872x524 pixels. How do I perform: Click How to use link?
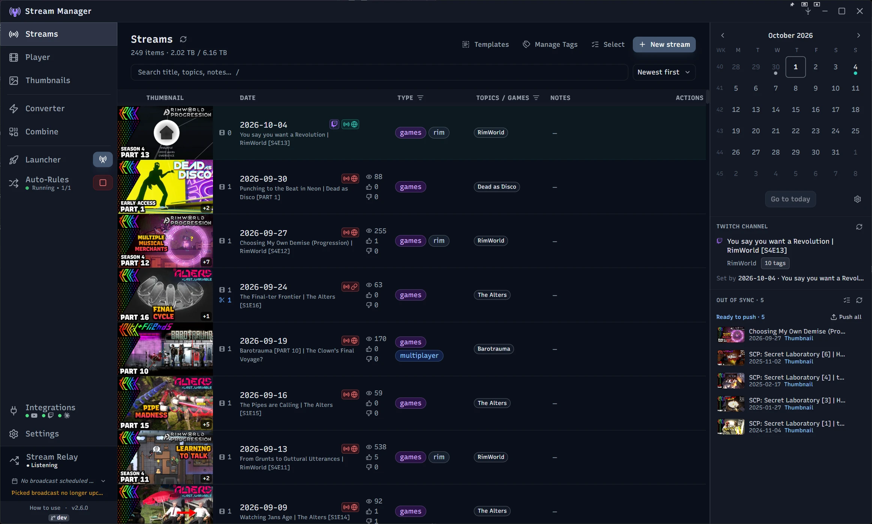[45, 508]
